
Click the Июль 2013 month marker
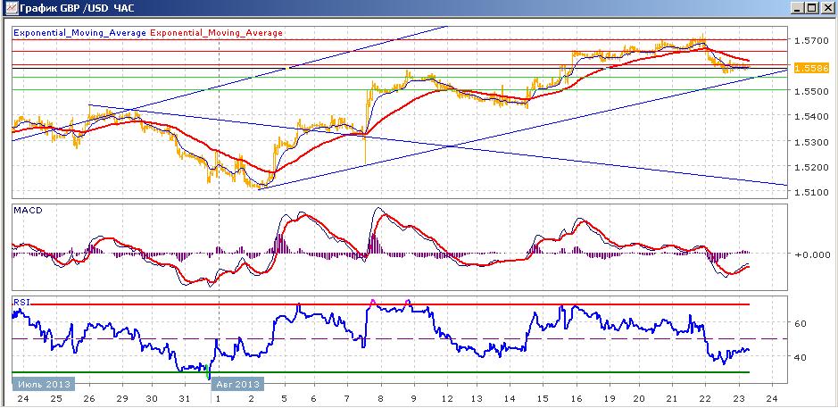click(43, 384)
